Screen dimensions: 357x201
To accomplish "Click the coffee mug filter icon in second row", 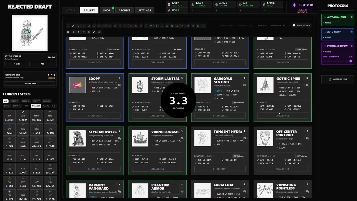I will point(84,32).
